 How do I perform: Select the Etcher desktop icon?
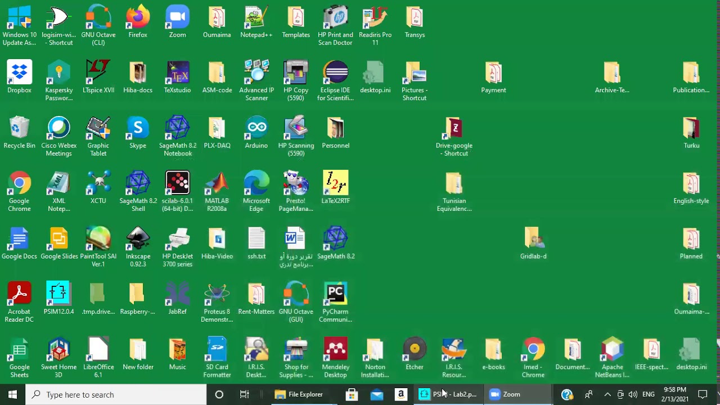click(415, 354)
